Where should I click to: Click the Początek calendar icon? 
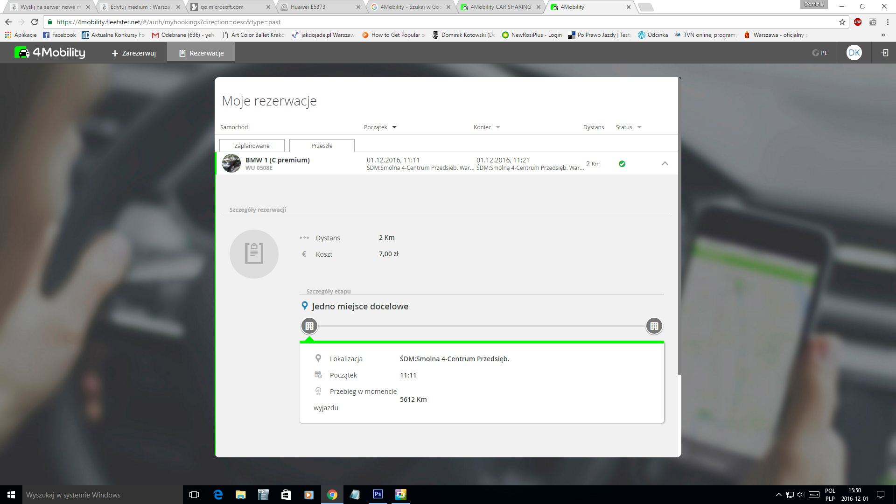[x=318, y=375]
